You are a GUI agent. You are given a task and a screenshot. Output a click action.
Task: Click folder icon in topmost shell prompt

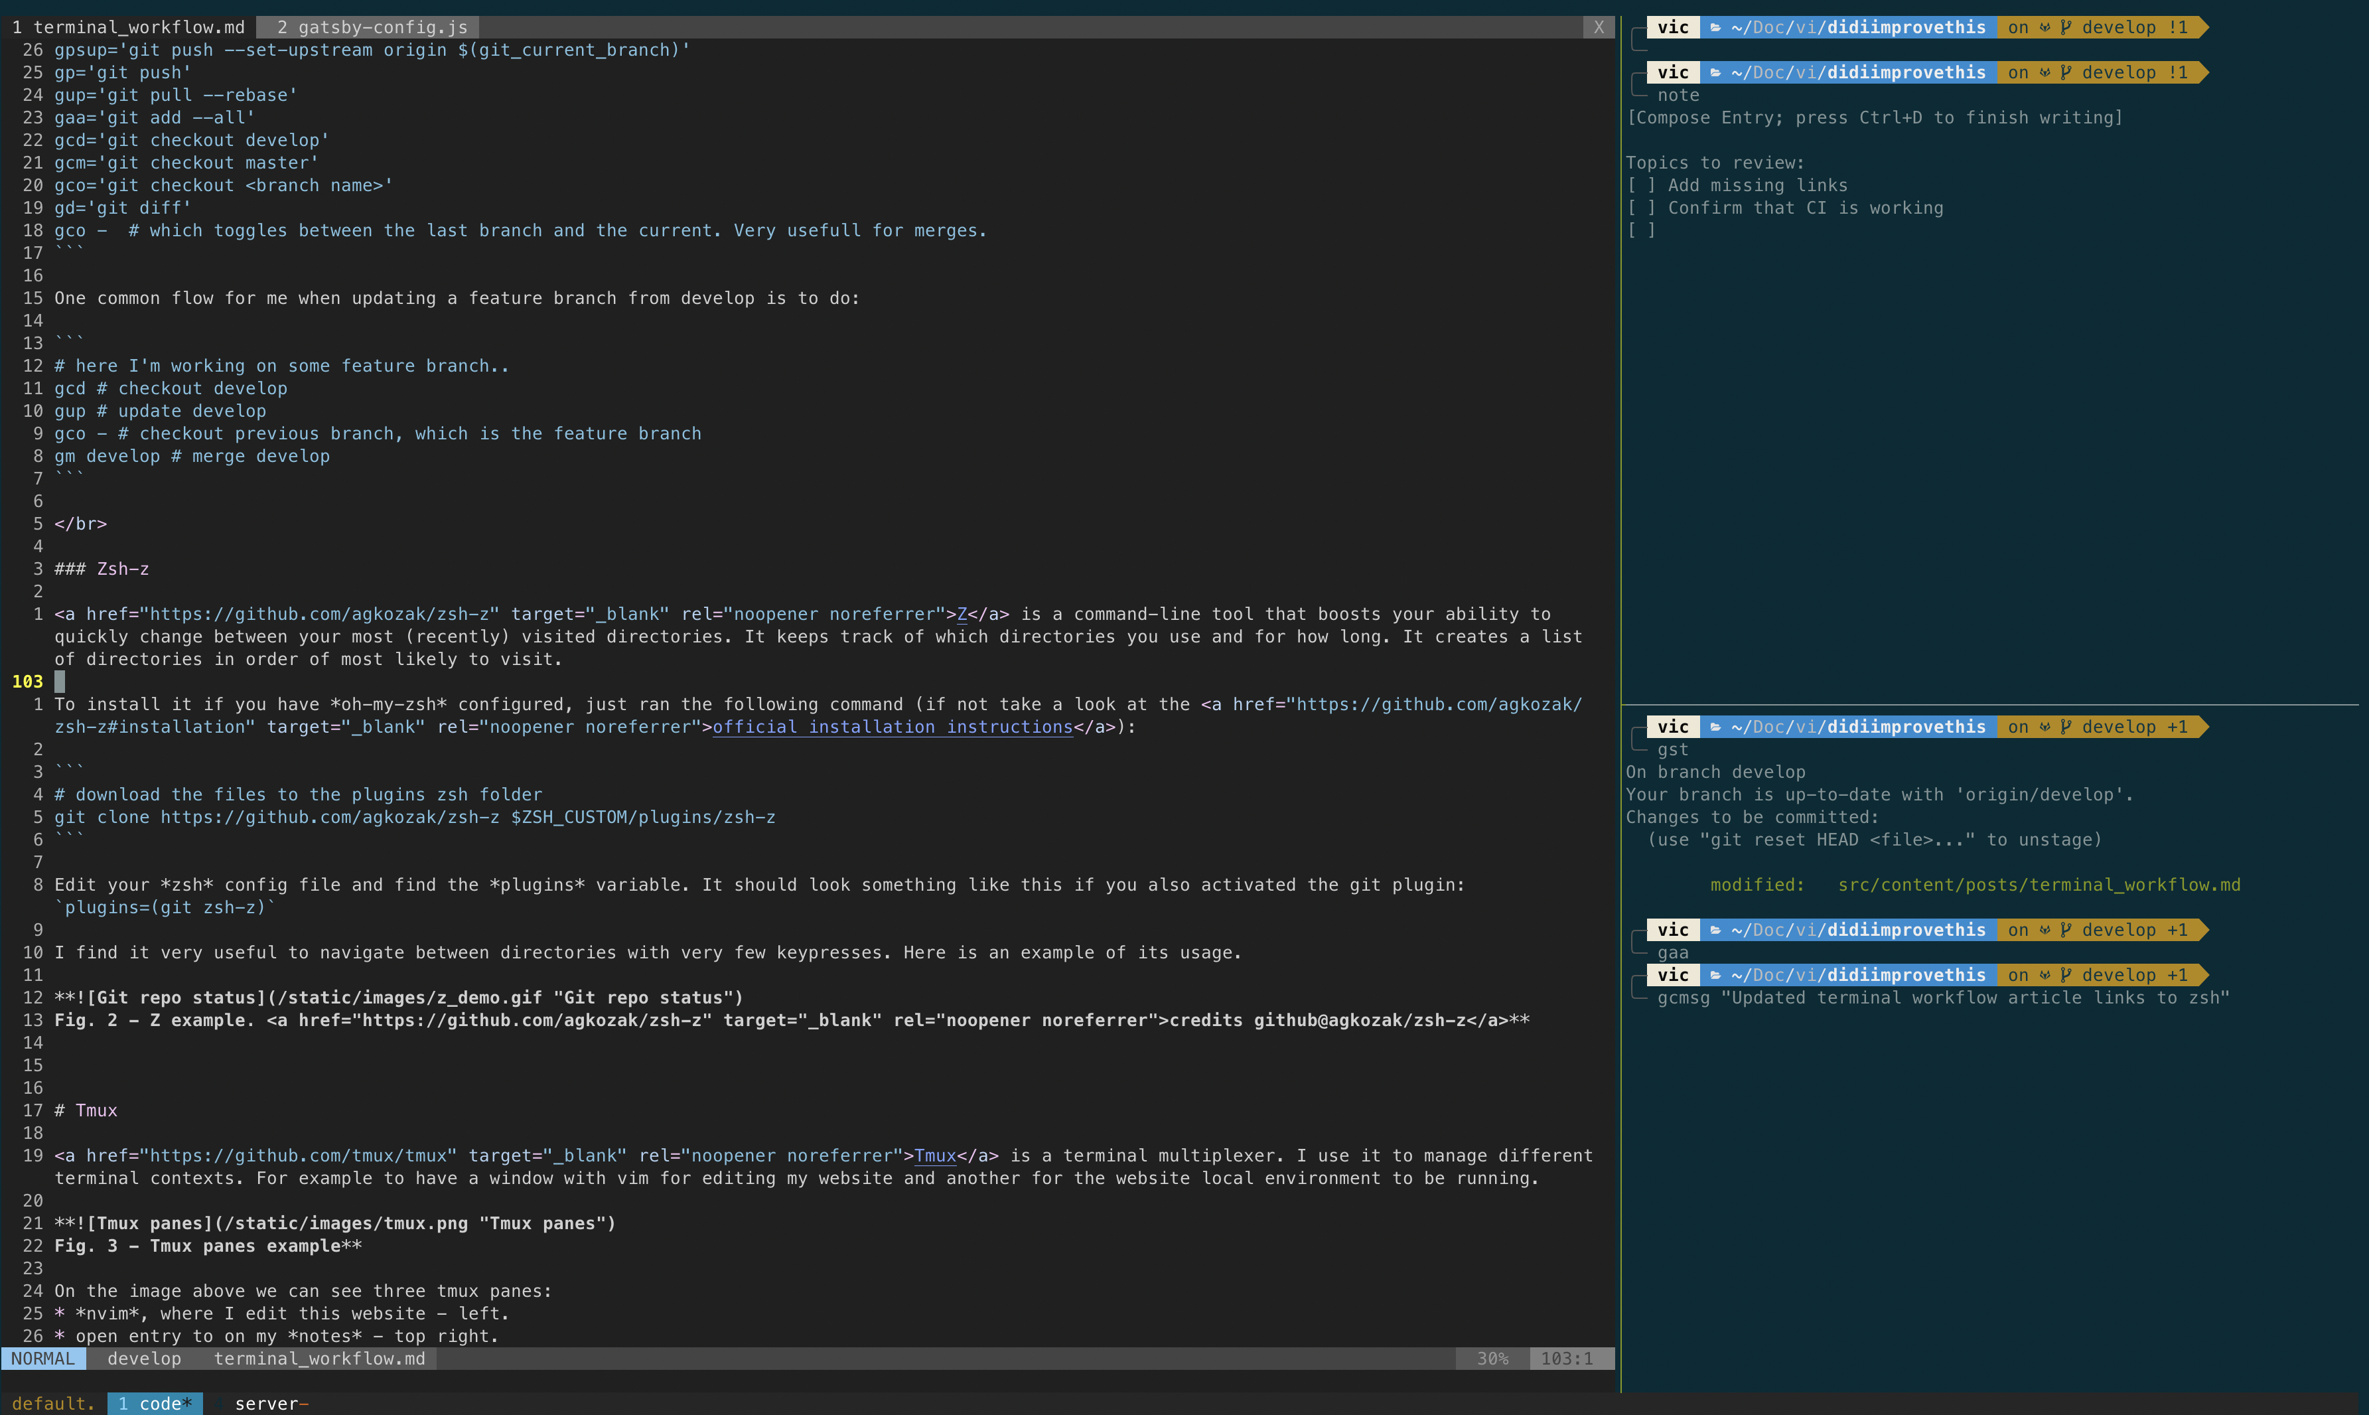pos(1715,28)
